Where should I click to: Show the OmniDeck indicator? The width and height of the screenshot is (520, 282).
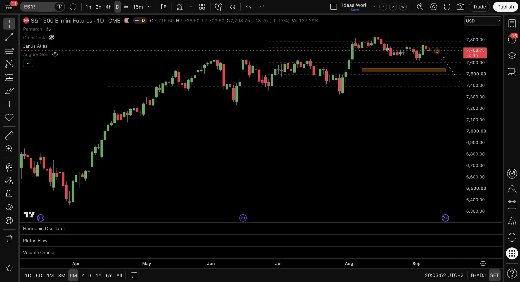[51, 38]
